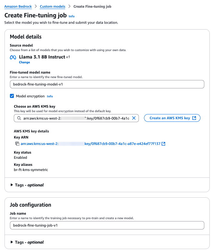
Task: Open Info link beside Model encryption
Action: coord(50,96)
